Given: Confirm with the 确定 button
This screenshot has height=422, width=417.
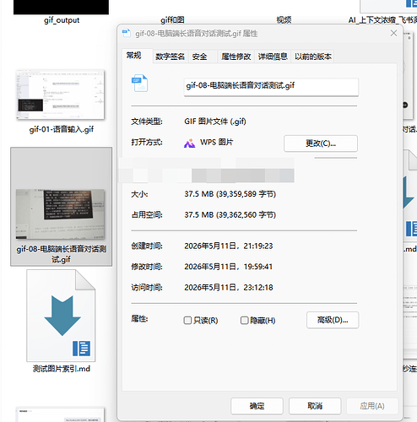Looking at the screenshot, I should [257, 406].
